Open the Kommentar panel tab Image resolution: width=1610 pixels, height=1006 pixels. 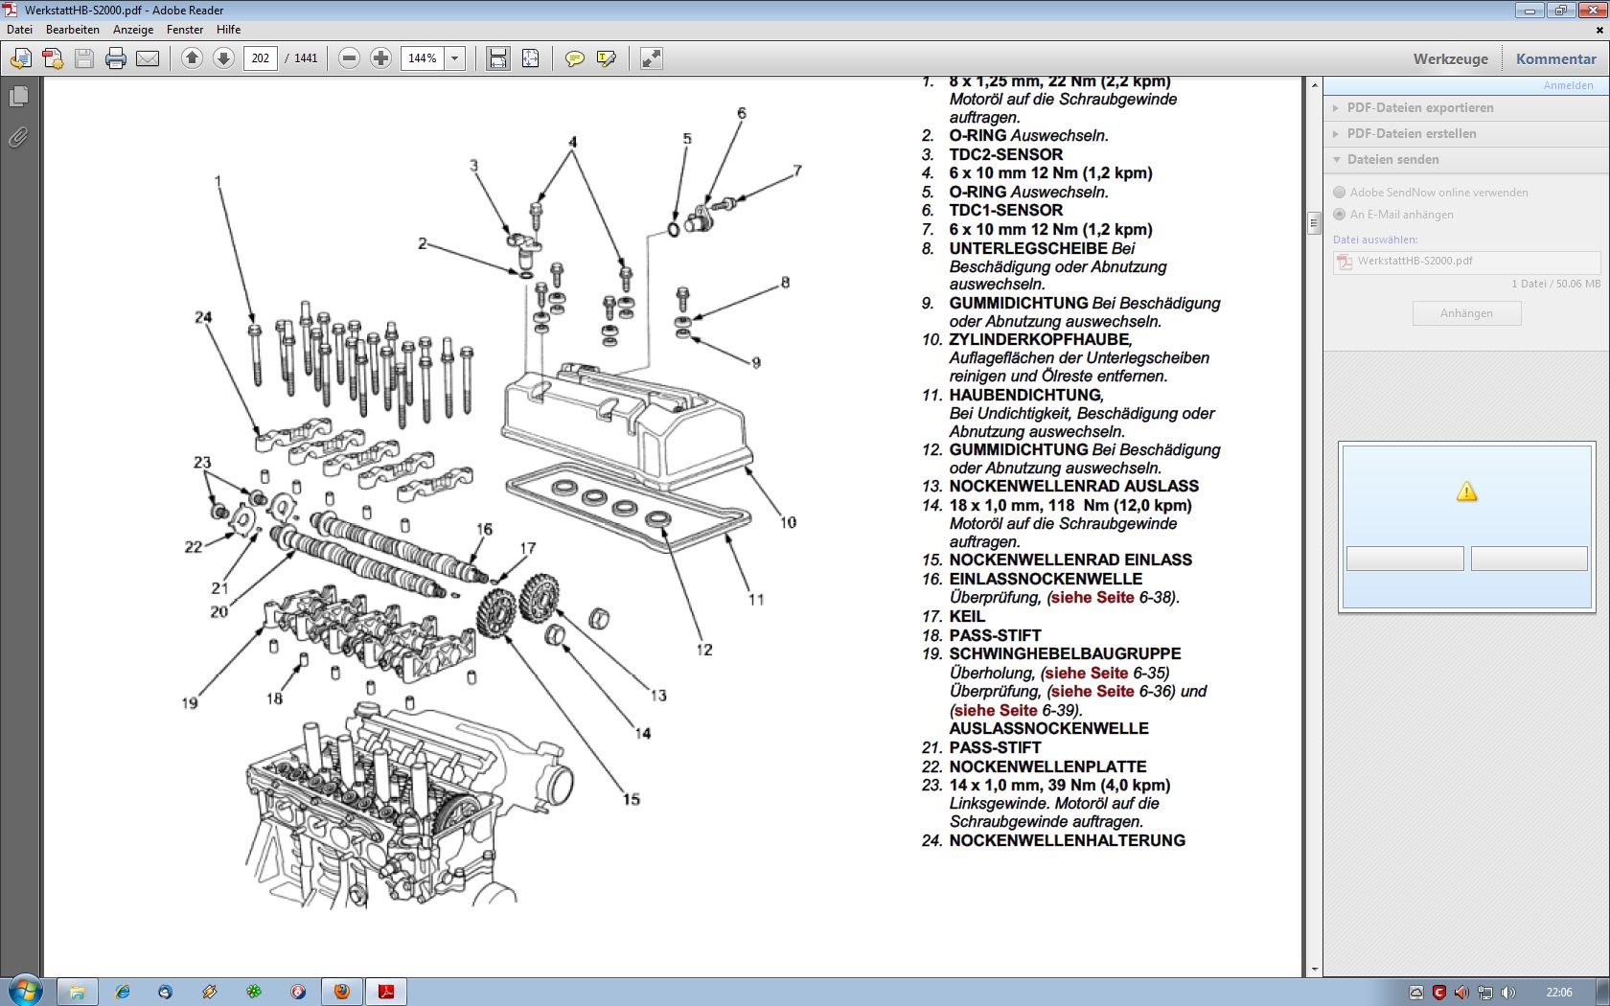[1555, 58]
